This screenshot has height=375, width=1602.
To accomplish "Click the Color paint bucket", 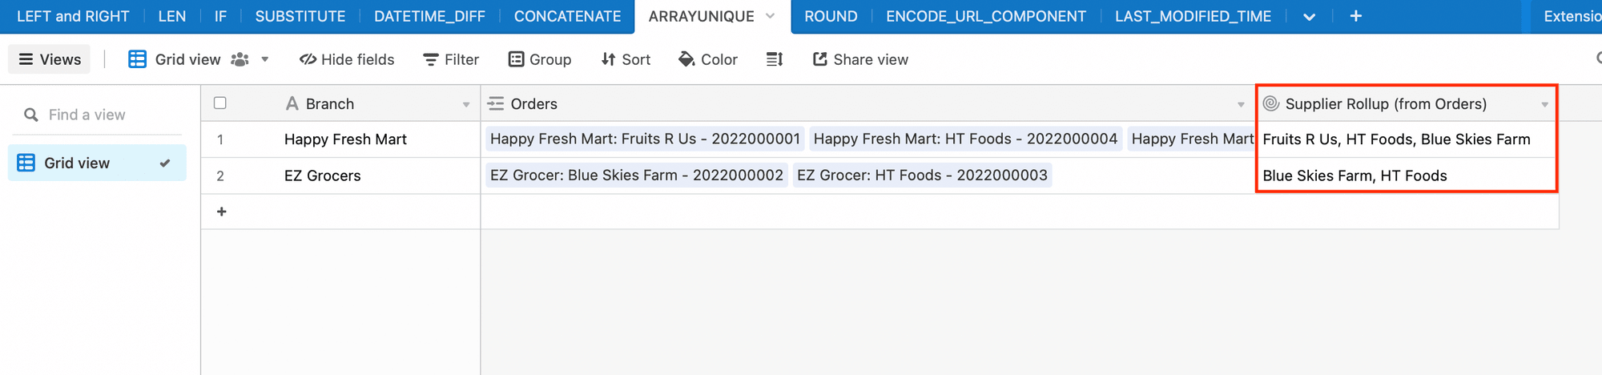I will click(x=686, y=59).
